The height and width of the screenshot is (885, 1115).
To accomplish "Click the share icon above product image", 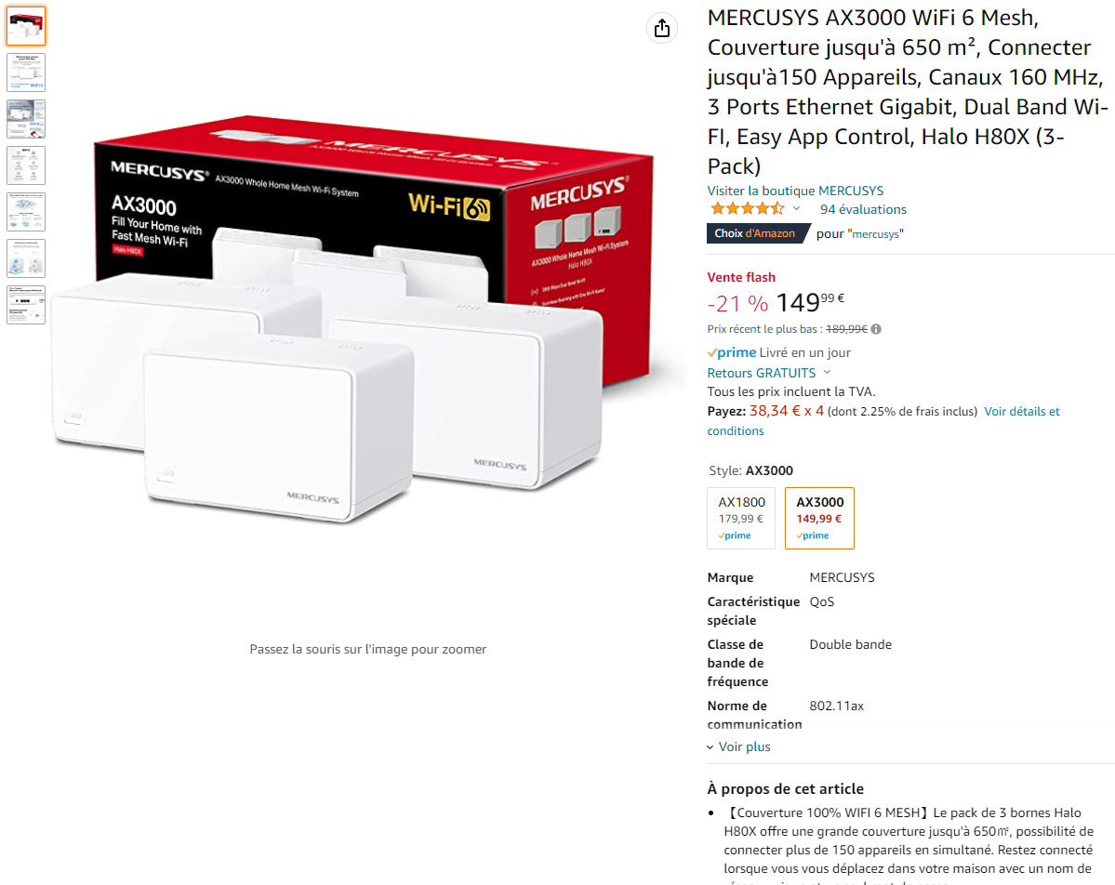I will [661, 29].
